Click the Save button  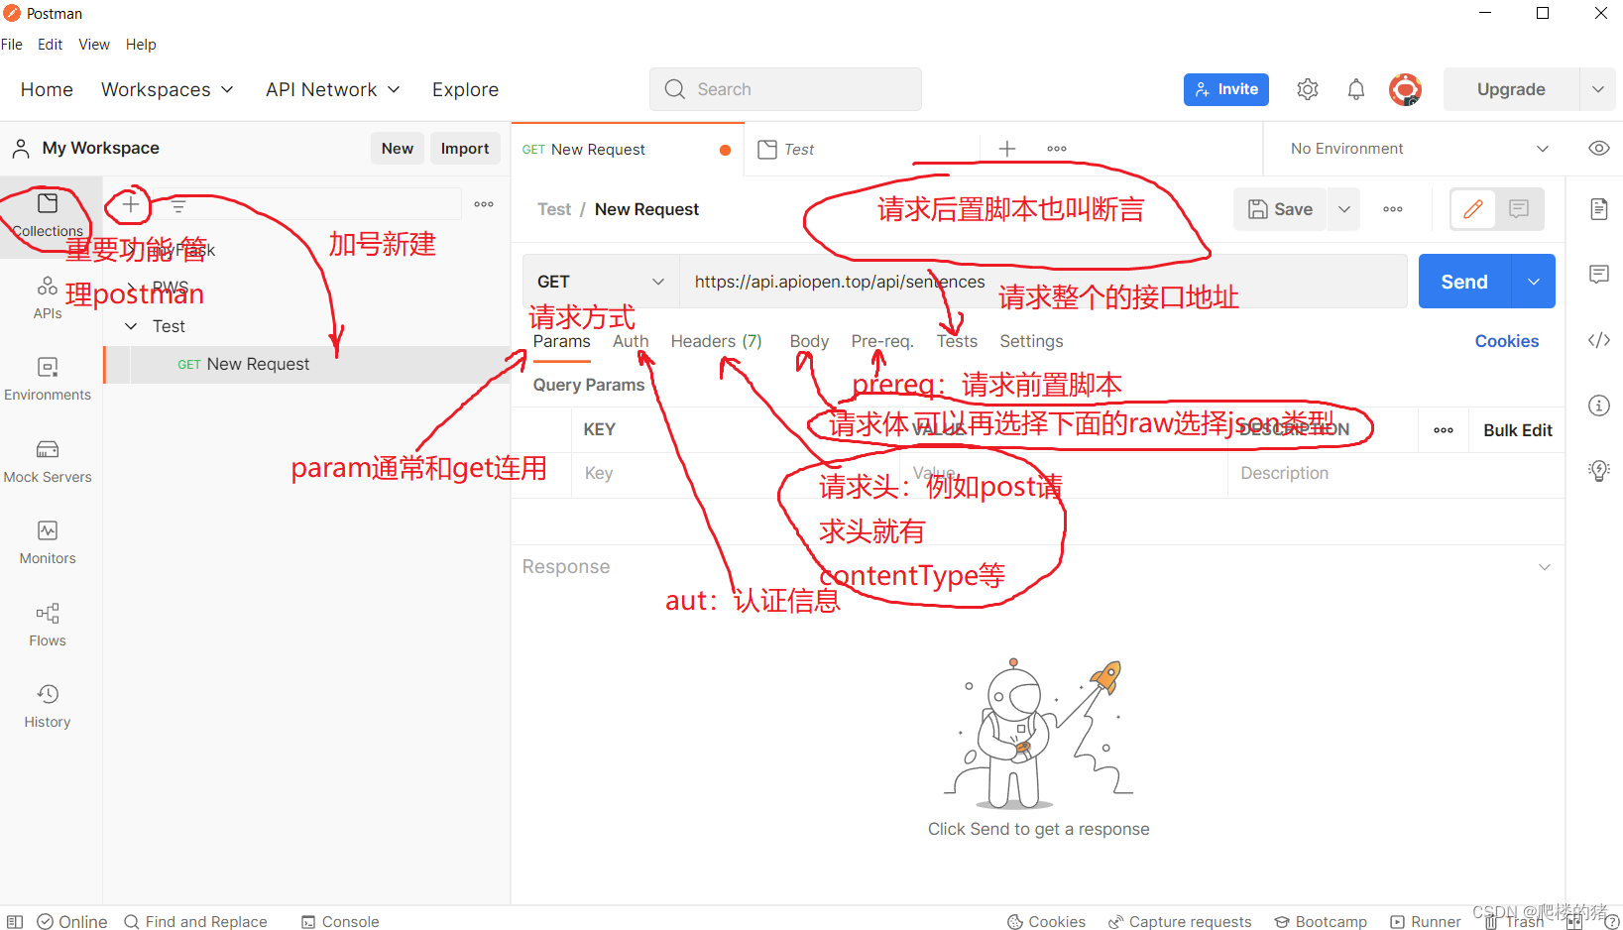(x=1280, y=209)
